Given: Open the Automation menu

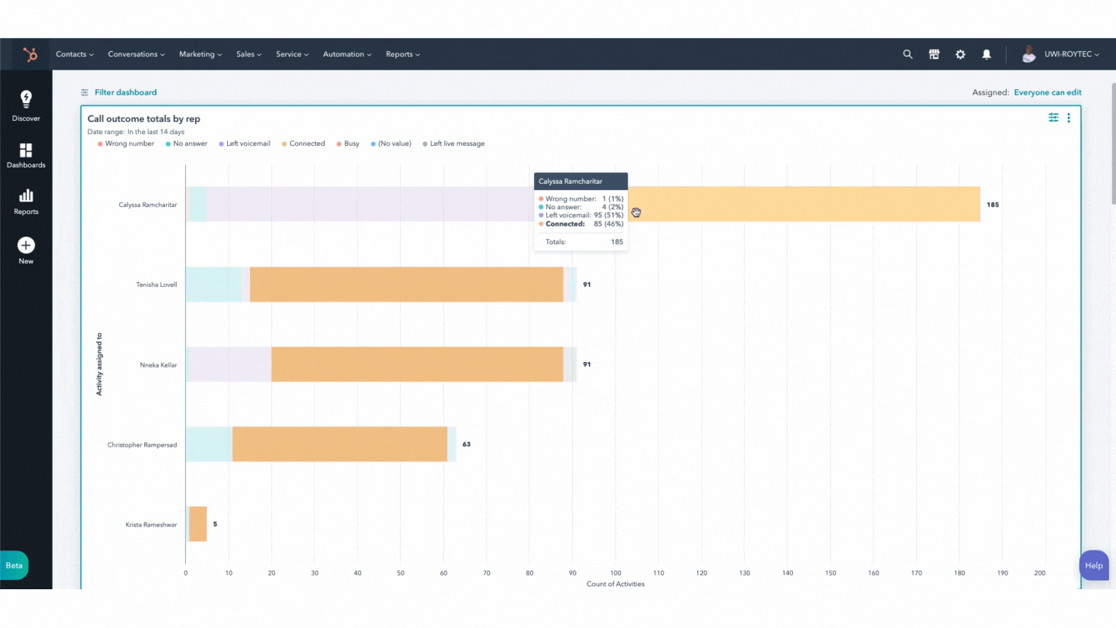Looking at the screenshot, I should tap(346, 54).
